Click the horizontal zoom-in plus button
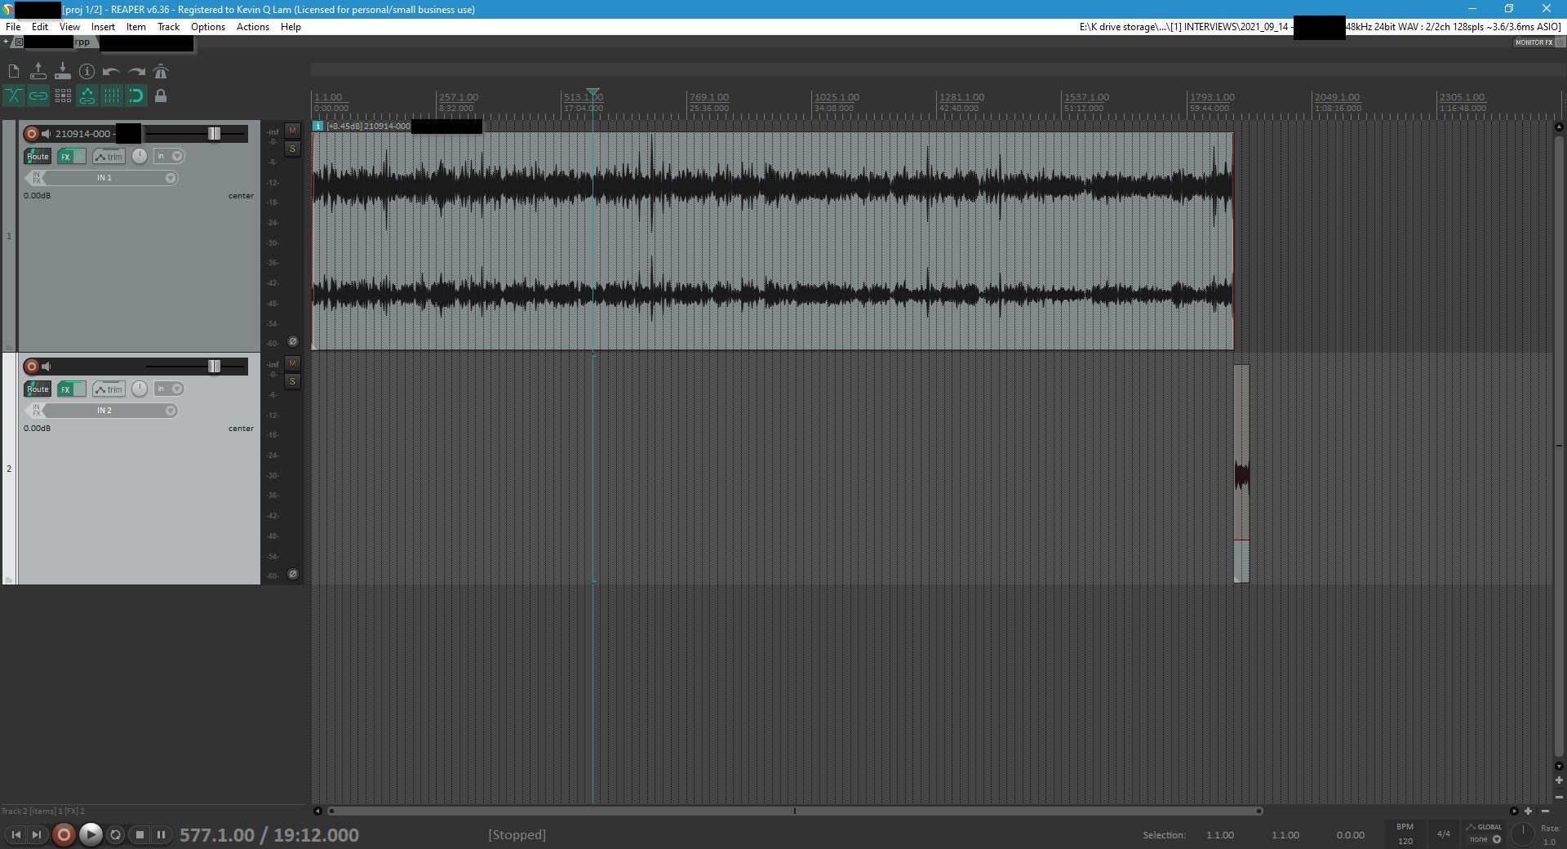This screenshot has width=1567, height=849. point(1529,811)
